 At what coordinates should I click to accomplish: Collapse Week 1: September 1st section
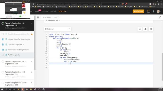point(32,23)
